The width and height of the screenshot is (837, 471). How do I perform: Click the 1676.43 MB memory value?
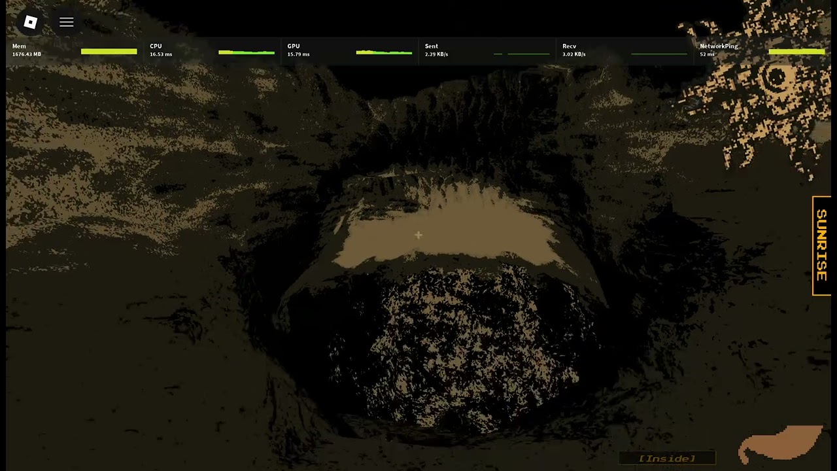(x=27, y=54)
